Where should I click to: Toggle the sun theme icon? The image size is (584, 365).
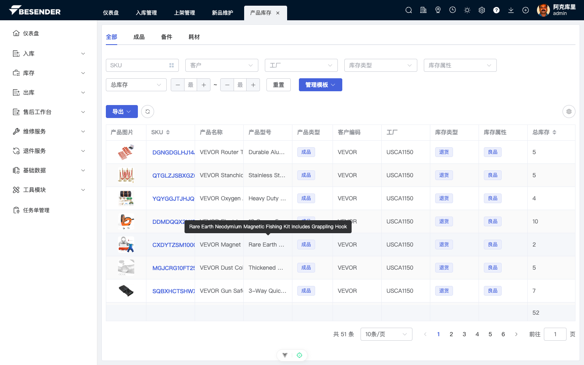click(x=467, y=10)
